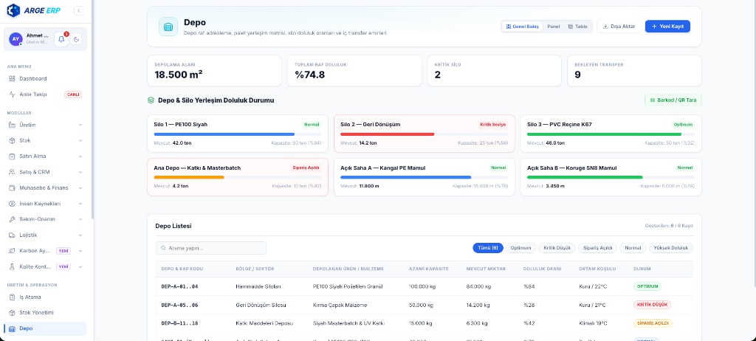The image size is (756, 341).
Task: Switch to Tablo view
Action: [577, 27]
